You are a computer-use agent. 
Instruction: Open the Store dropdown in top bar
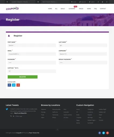pyautogui.click(x=50, y=2)
